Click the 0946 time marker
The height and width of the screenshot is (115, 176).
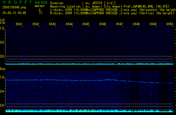pos(103,24)
